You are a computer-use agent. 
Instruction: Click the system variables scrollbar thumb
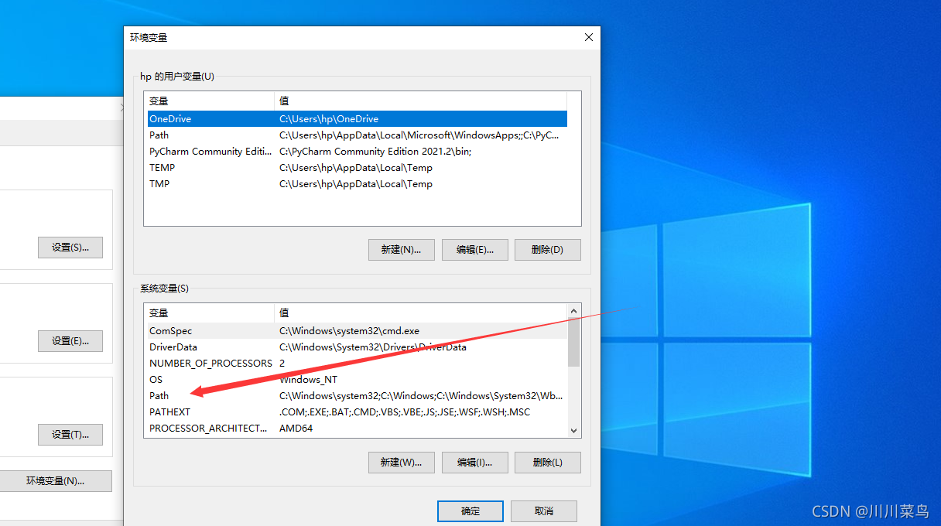(x=573, y=342)
